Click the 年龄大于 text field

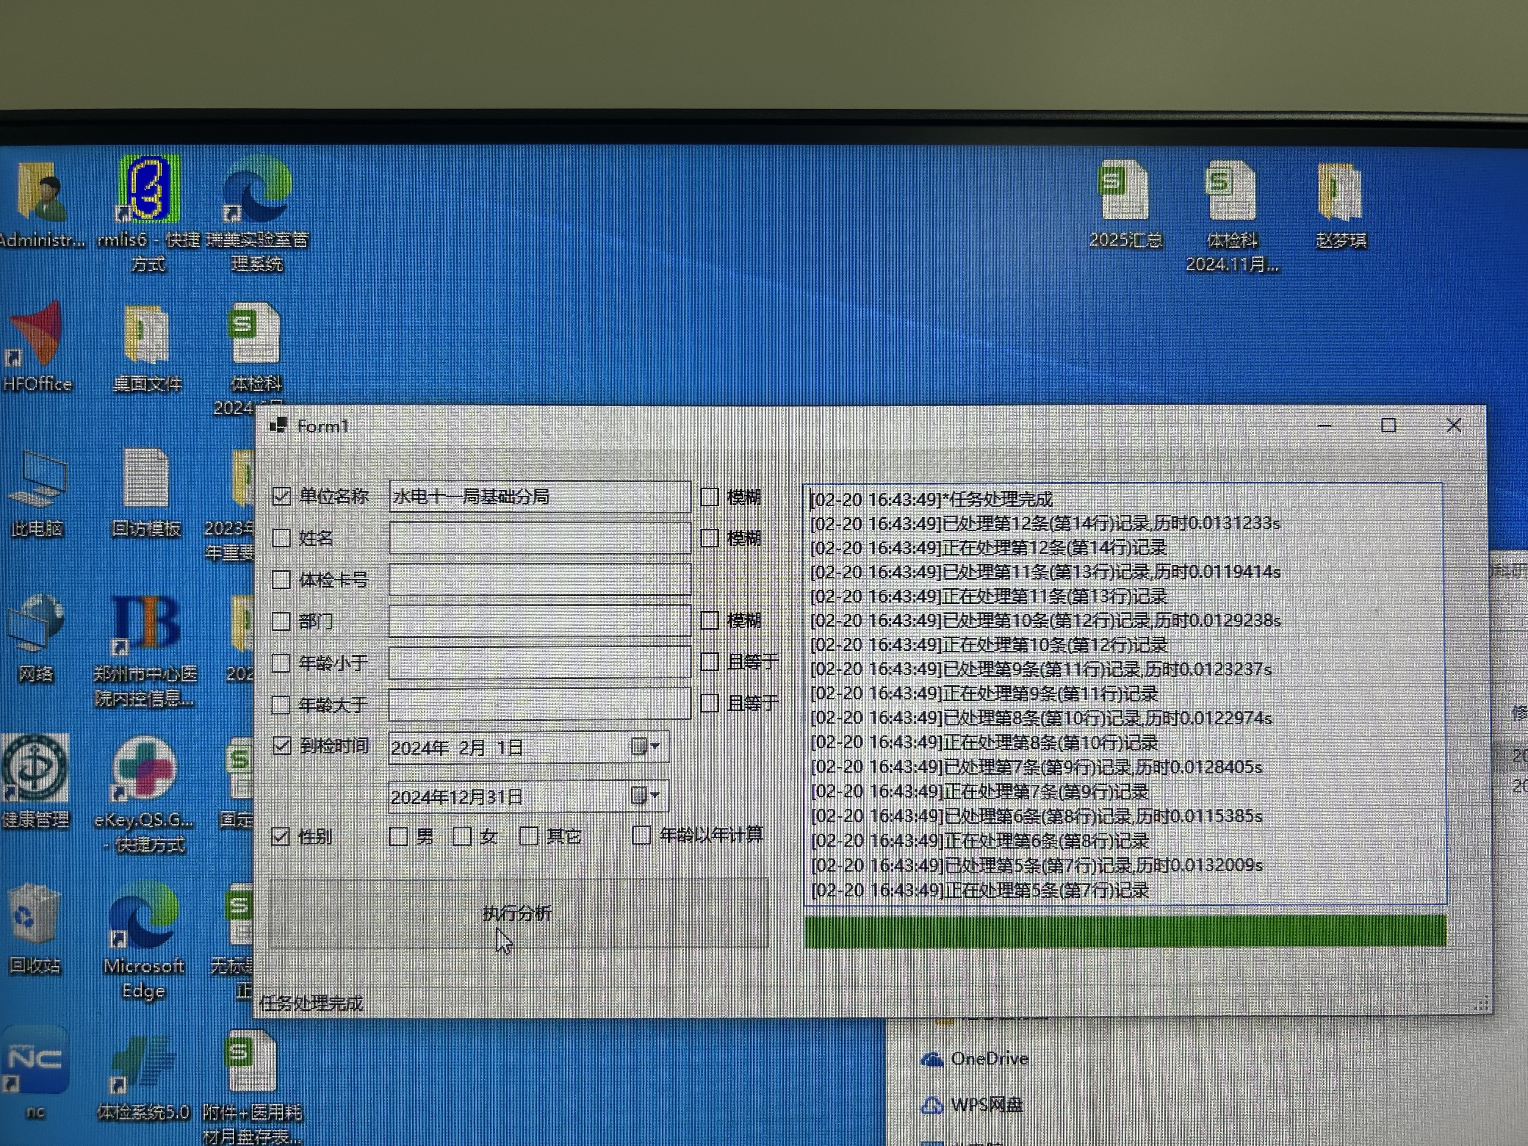[x=540, y=703]
